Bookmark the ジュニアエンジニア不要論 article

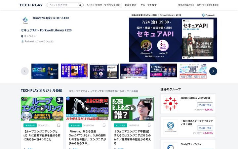tap(149, 125)
